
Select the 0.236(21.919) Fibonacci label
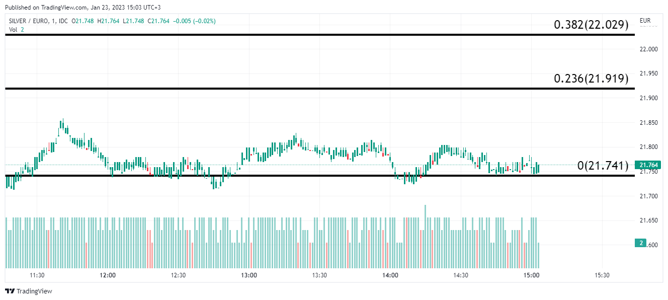tap(591, 79)
